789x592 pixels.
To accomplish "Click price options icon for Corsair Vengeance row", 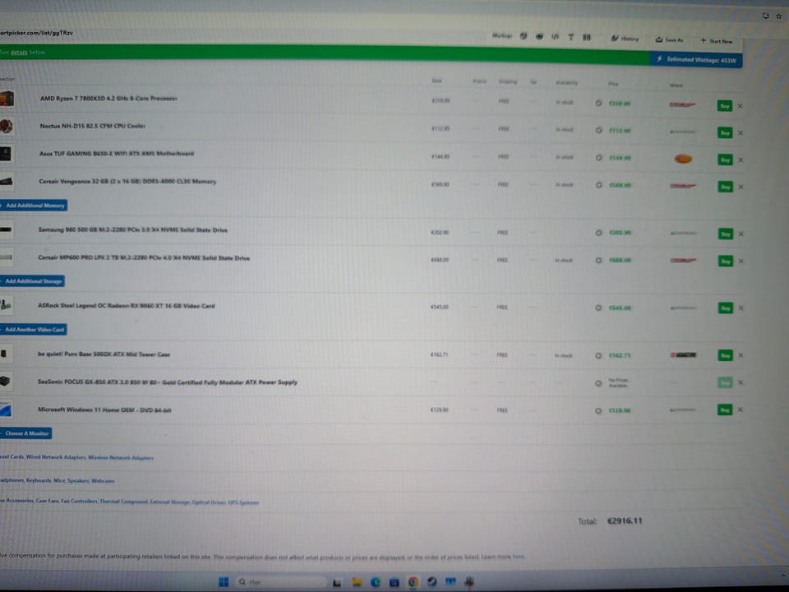I will pos(599,185).
